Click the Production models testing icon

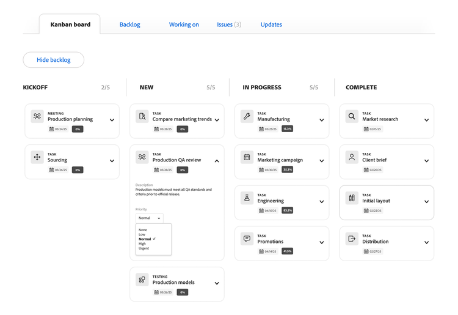142,280
